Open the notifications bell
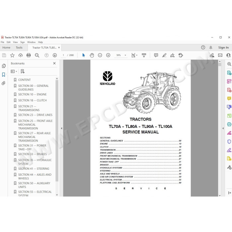Image resolution: width=232 pixels, height=232 pixels. point(211,47)
